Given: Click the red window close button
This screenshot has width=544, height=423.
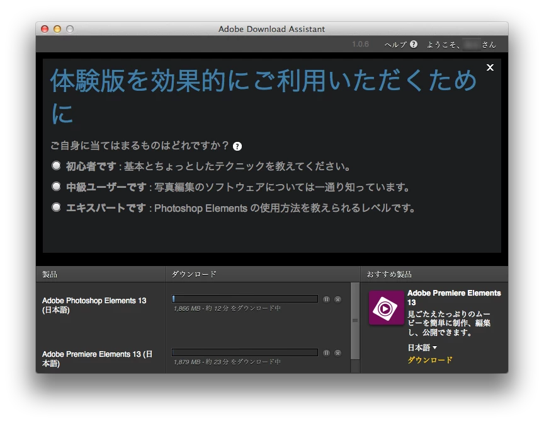Looking at the screenshot, I should (x=45, y=29).
